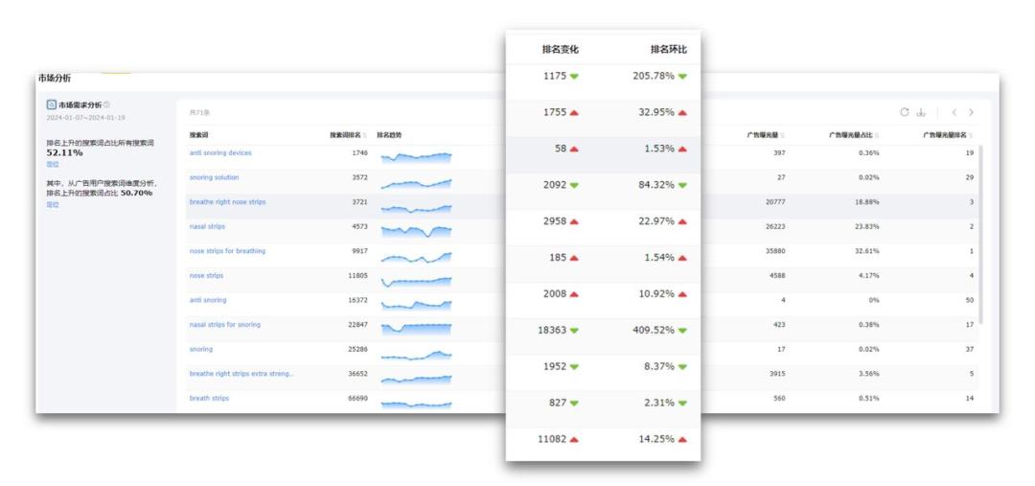This screenshot has width=1035, height=486.
Task: Click the 共71条 record count text
Action: click(199, 113)
